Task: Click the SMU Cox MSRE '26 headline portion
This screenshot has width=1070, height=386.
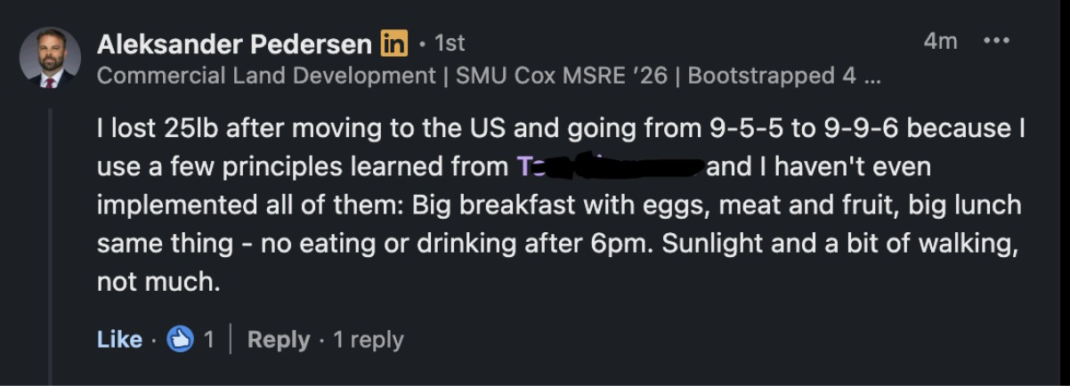Action: click(561, 76)
